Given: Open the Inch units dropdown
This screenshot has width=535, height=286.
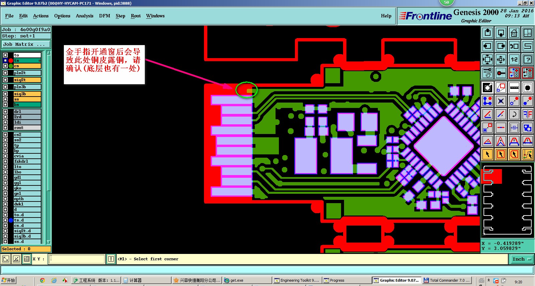Looking at the screenshot, I should tap(522, 259).
